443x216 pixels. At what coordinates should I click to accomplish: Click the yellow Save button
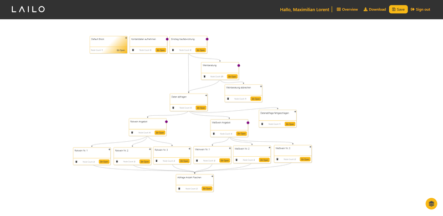point(398,9)
